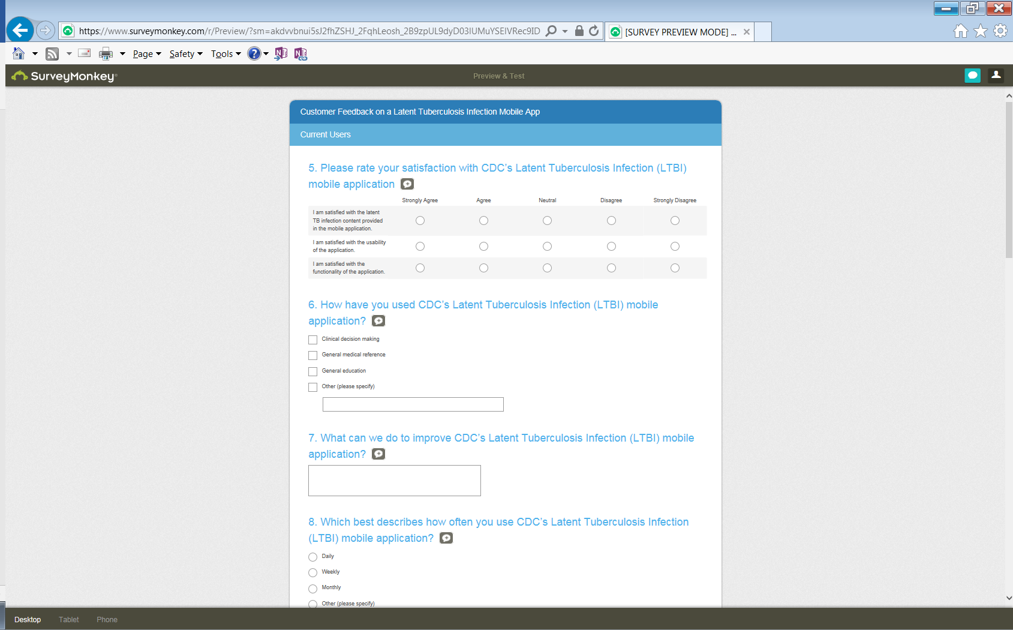Screen dimensions: 1013x630
Task: Click the Send to OneNote icon
Action: tap(281, 54)
